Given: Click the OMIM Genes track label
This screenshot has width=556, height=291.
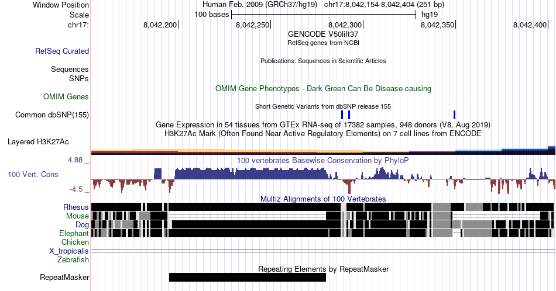Looking at the screenshot, I should [x=66, y=96].
